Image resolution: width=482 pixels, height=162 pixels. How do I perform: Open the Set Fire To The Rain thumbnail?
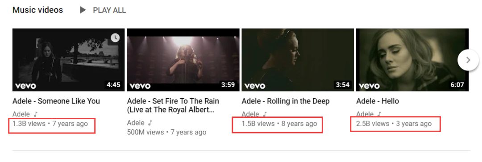click(183, 60)
